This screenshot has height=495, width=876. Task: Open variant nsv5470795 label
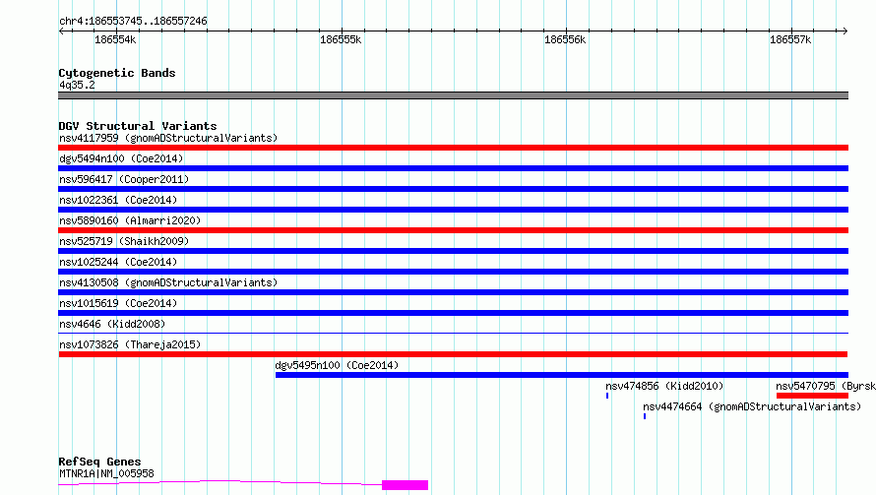coord(826,386)
